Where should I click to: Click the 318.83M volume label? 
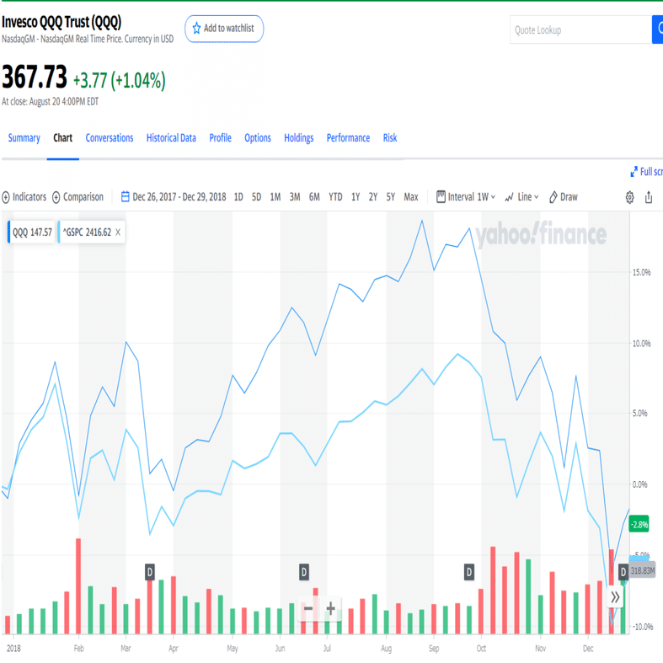point(642,571)
